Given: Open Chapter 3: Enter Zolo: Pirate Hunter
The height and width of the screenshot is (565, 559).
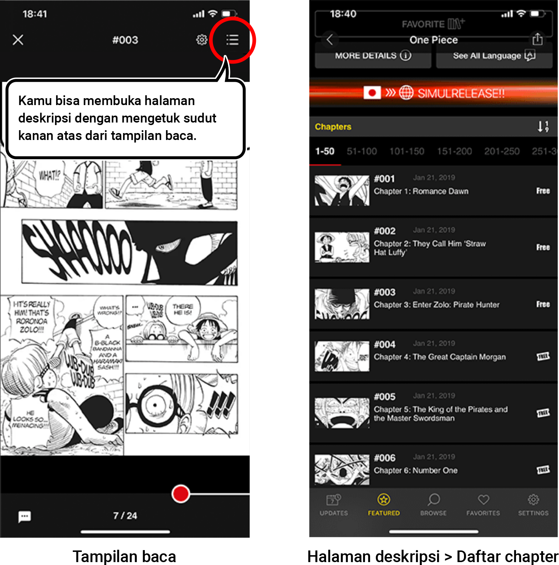Looking at the screenshot, I should click(x=436, y=305).
